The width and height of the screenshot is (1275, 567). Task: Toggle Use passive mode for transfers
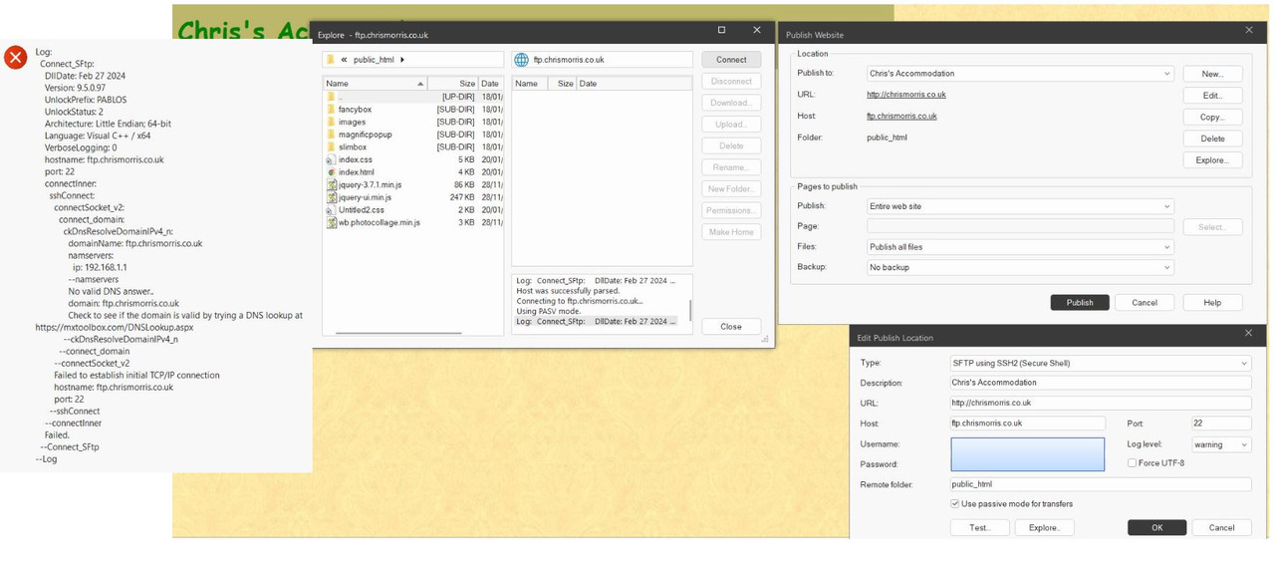(954, 504)
